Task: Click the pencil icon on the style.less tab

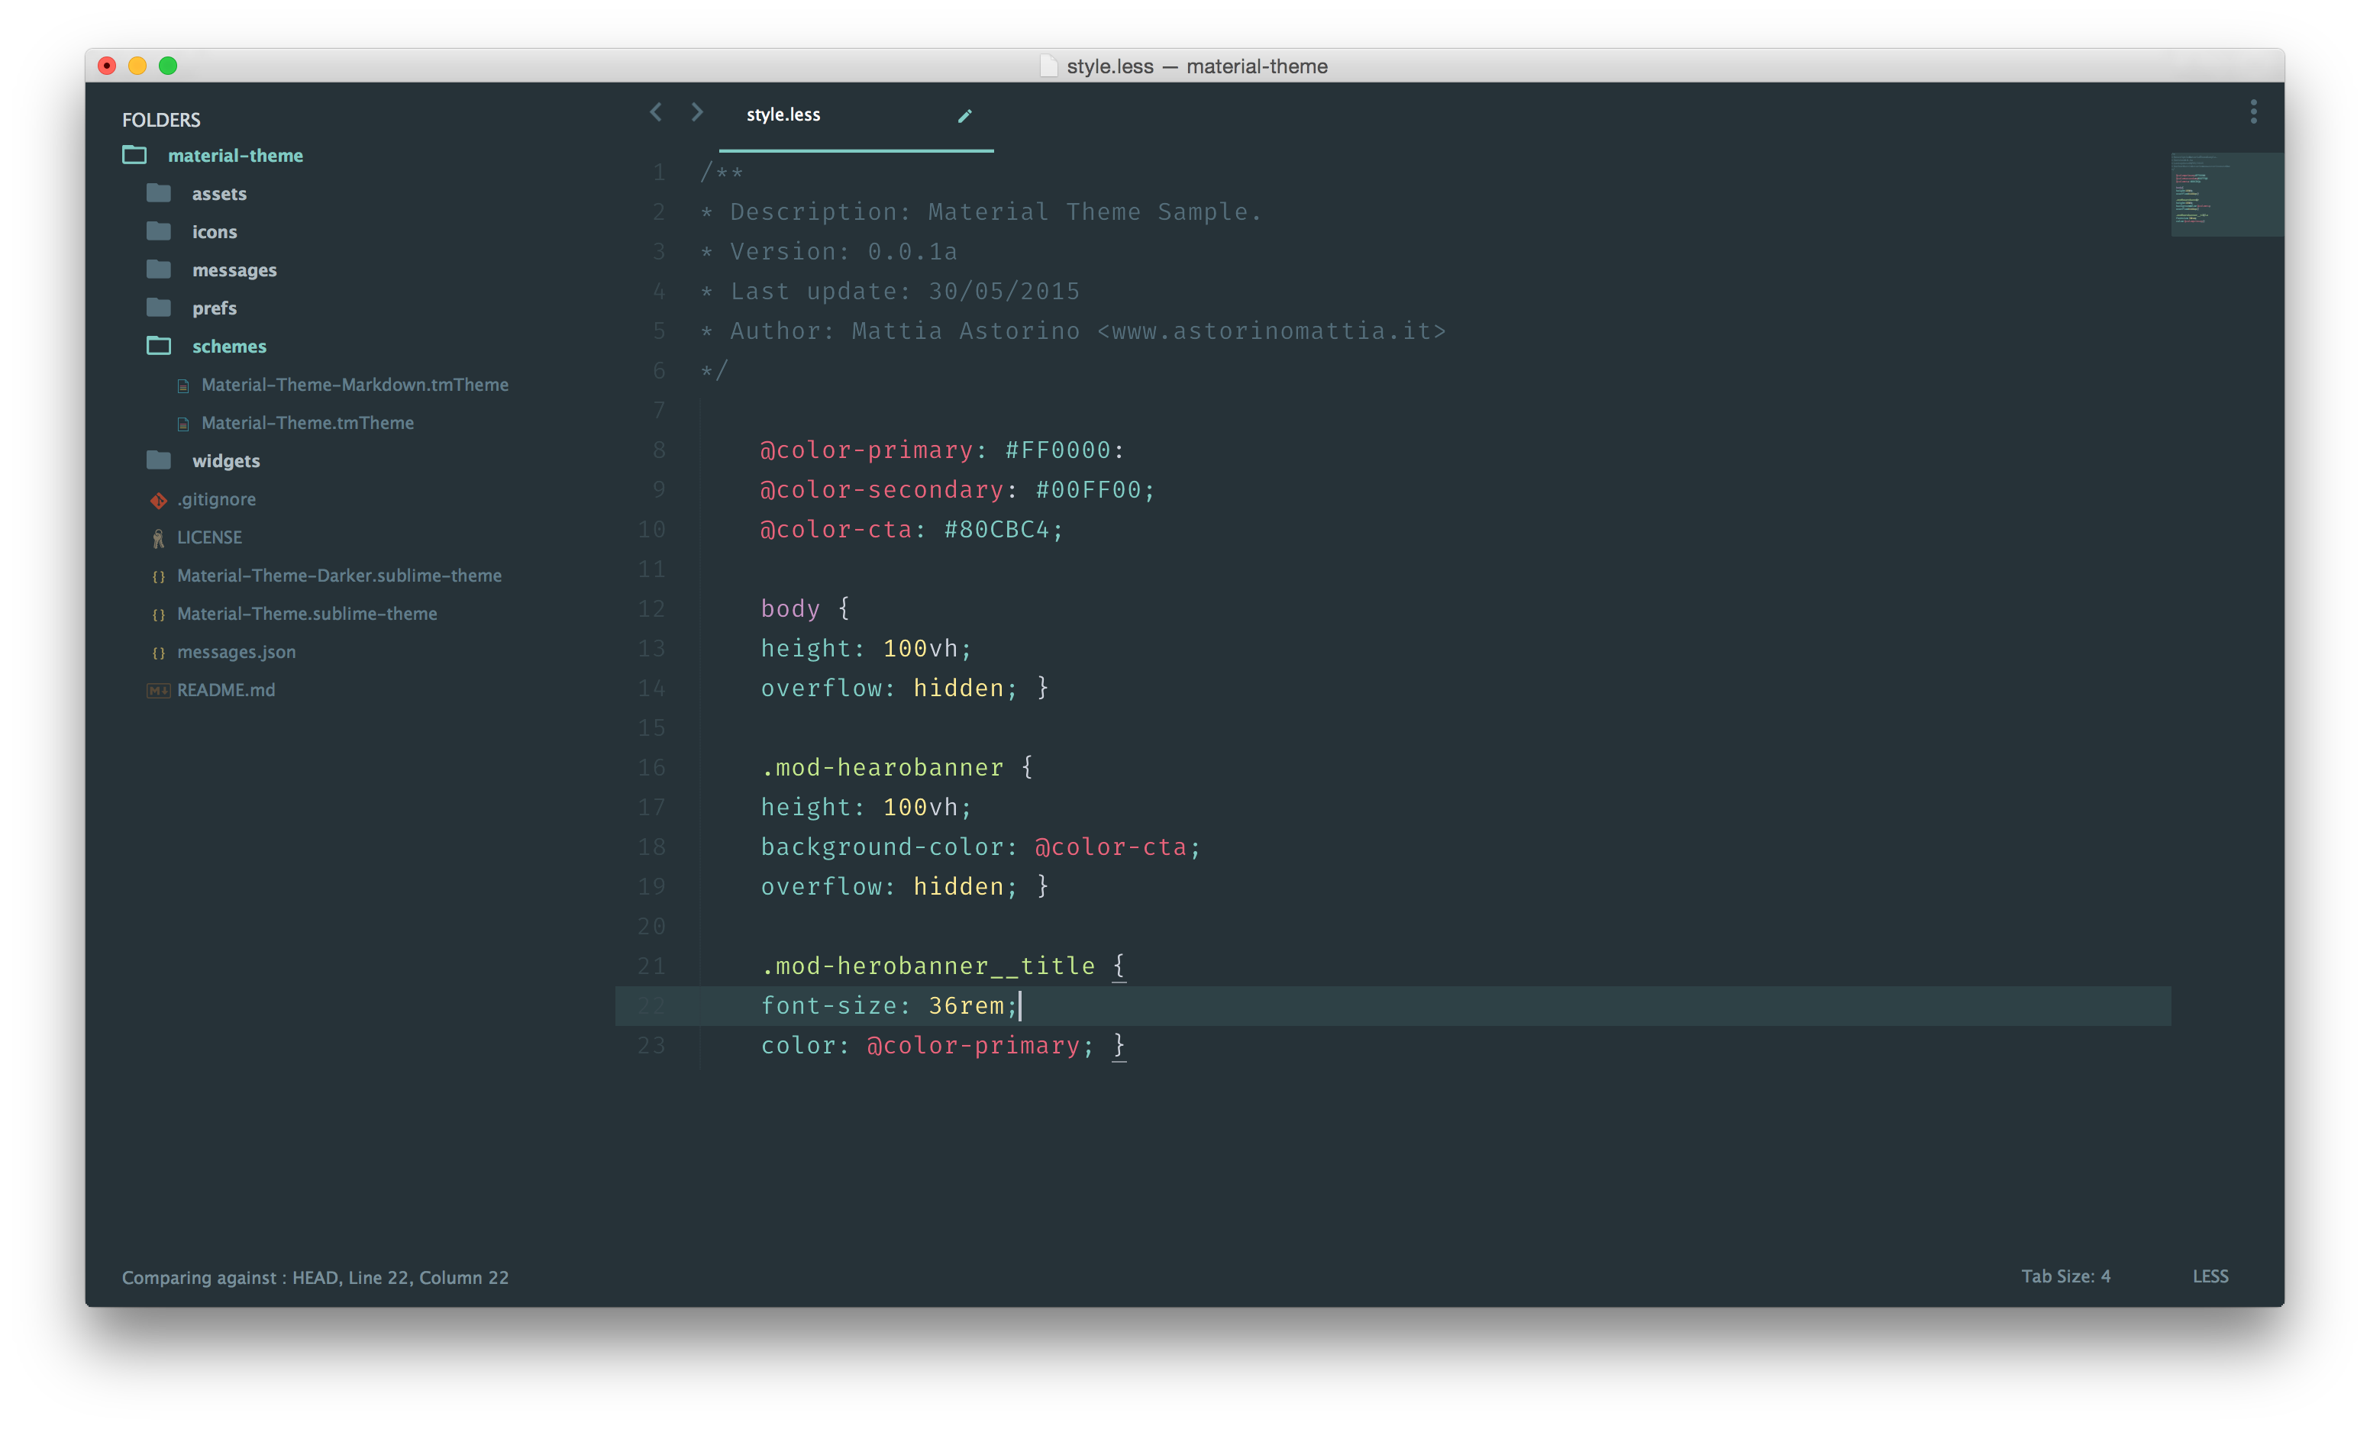Action: point(966,115)
